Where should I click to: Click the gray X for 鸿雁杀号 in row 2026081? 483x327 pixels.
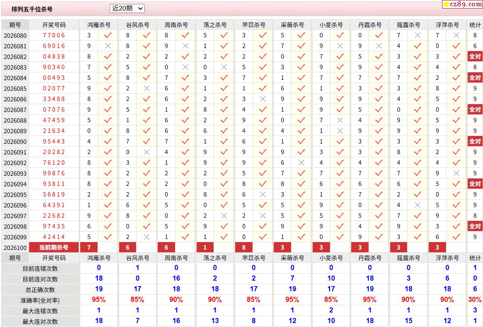(x=108, y=46)
